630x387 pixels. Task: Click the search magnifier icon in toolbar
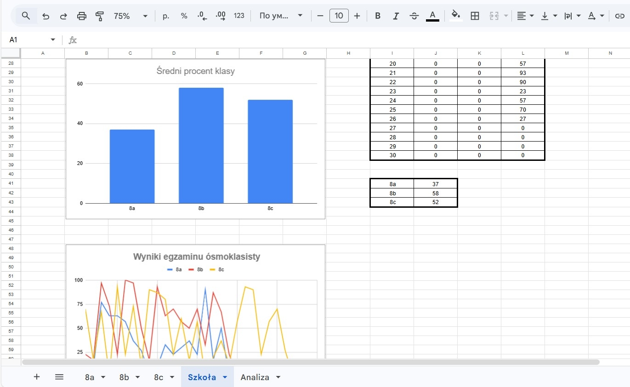[26, 16]
